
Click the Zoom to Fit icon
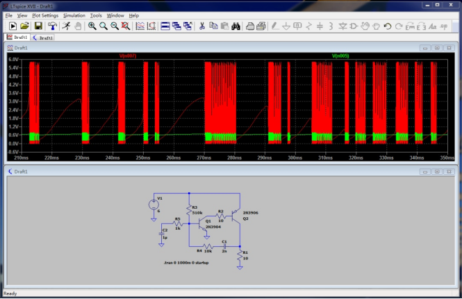(125, 26)
